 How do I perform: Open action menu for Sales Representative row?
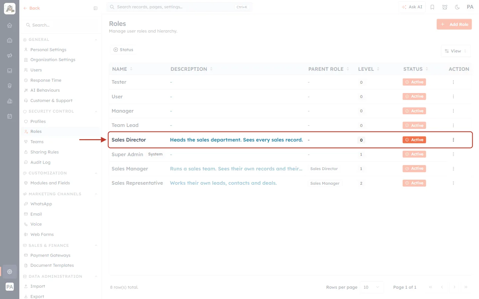click(453, 183)
